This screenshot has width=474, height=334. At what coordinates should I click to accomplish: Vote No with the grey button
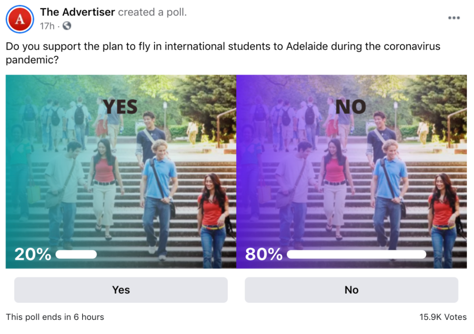[x=351, y=290]
